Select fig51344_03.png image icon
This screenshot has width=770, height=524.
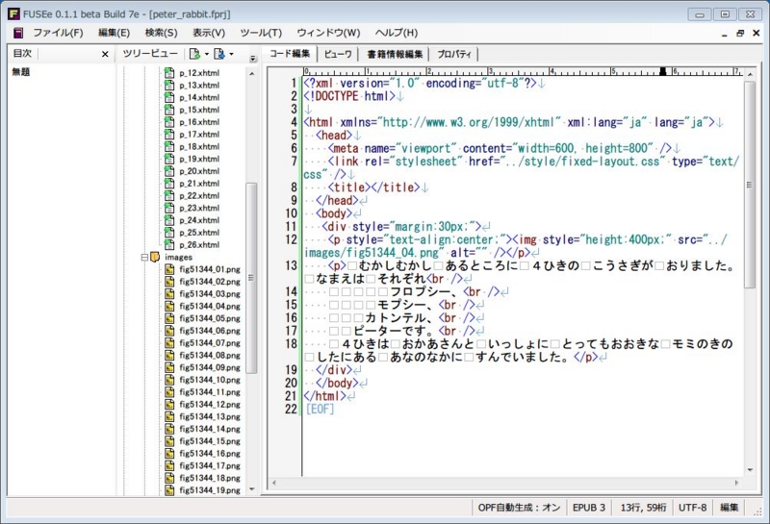tap(169, 293)
